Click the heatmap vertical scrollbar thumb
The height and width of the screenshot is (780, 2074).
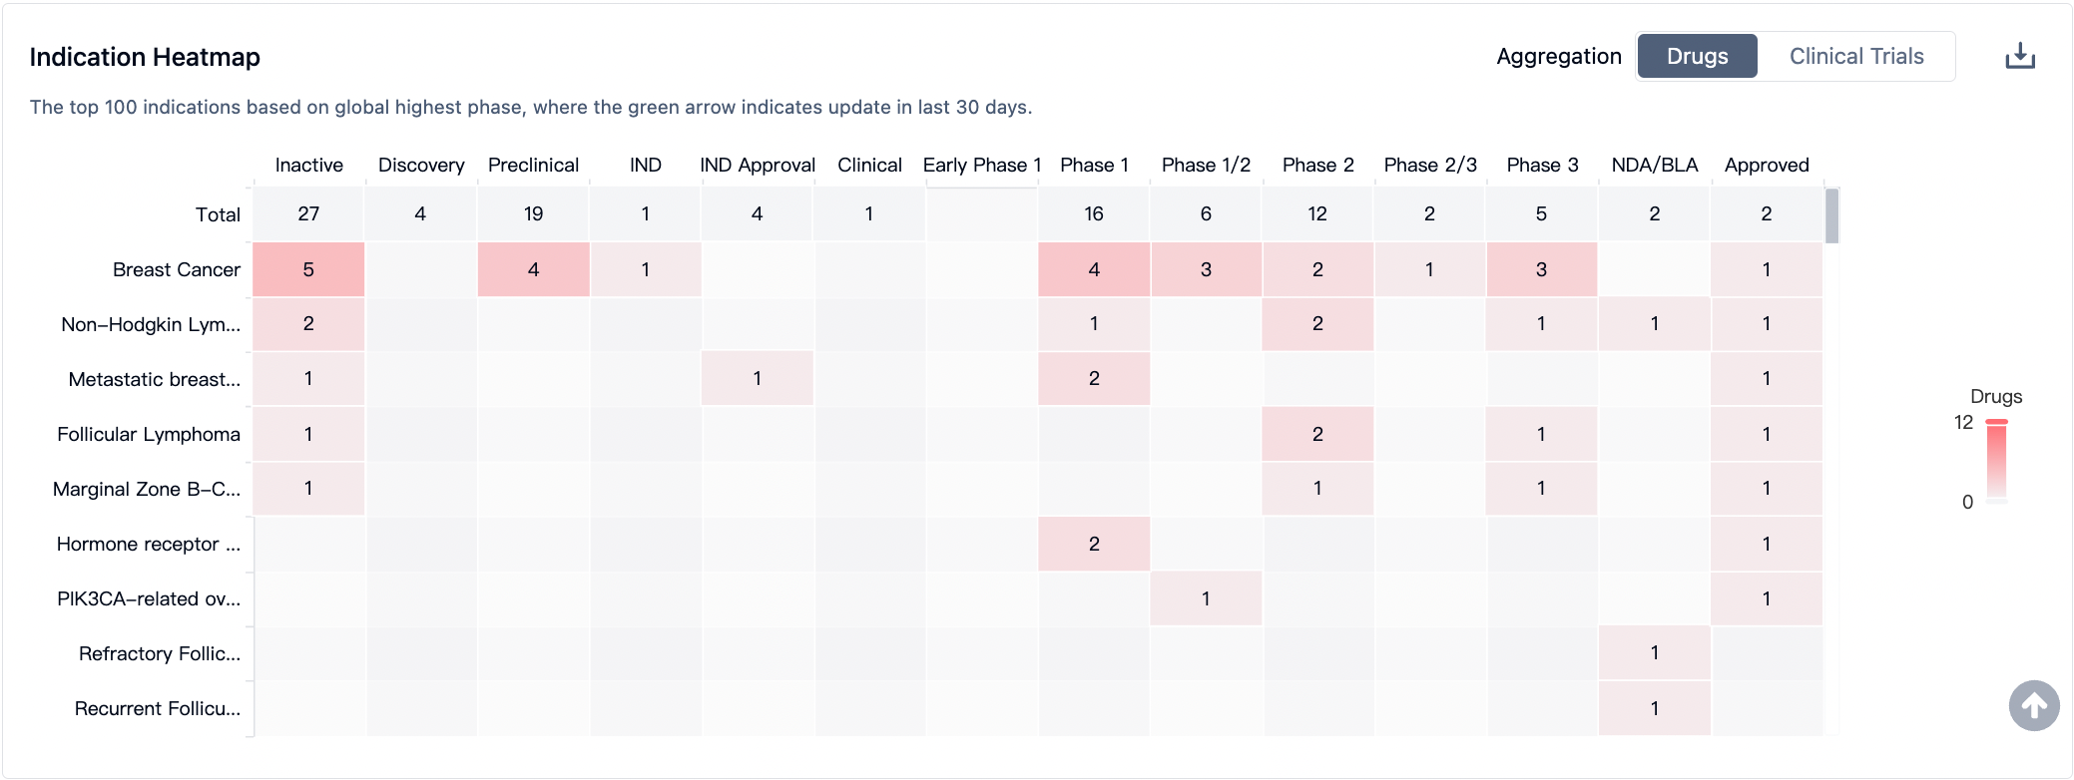point(1831,216)
